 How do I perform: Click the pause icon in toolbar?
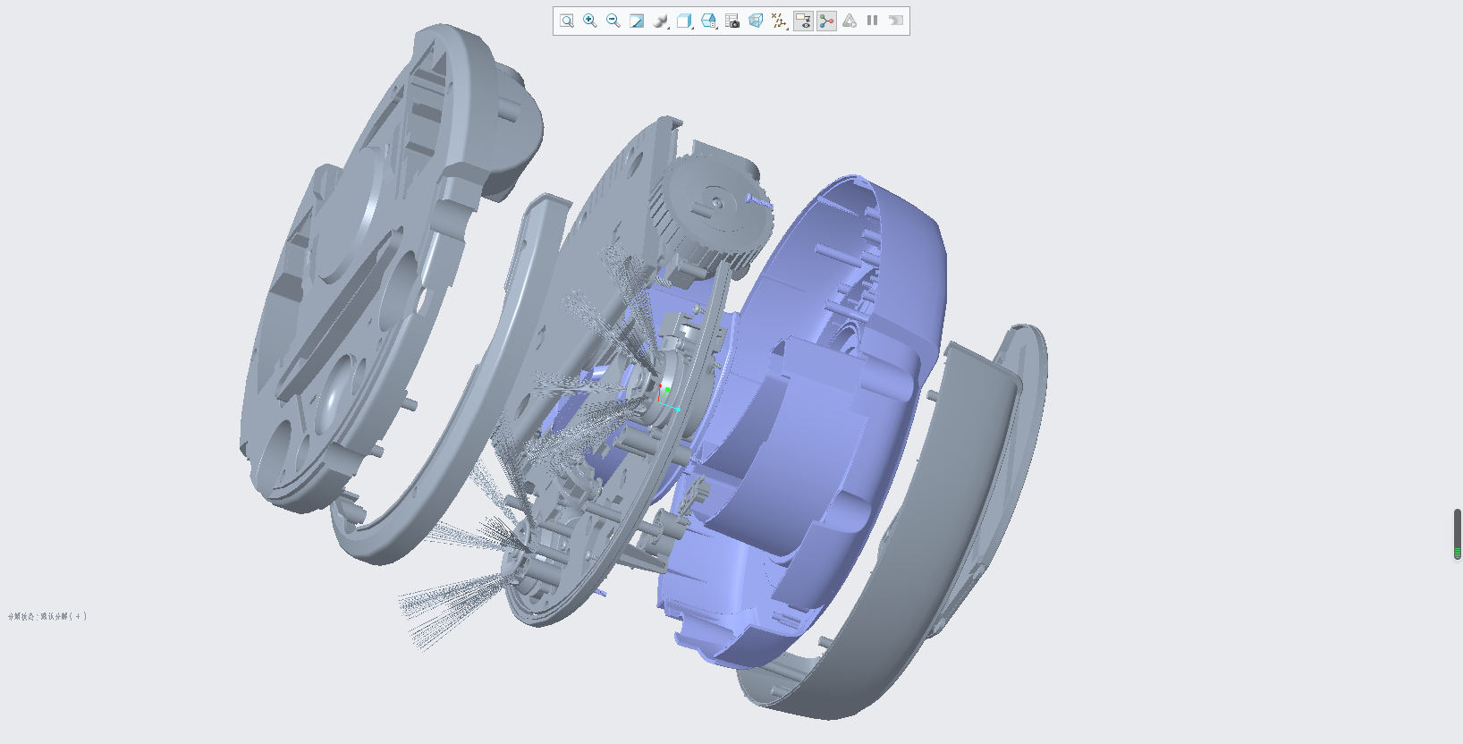[873, 21]
